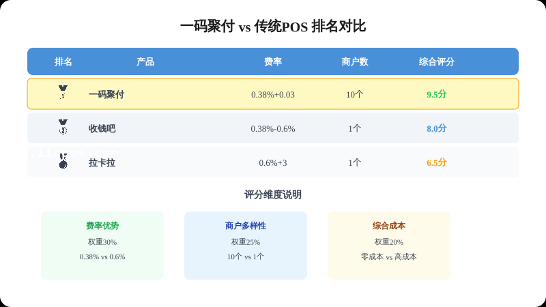546x307 pixels.
Task: Click 权重25% in the blue card
Action: [x=246, y=242]
